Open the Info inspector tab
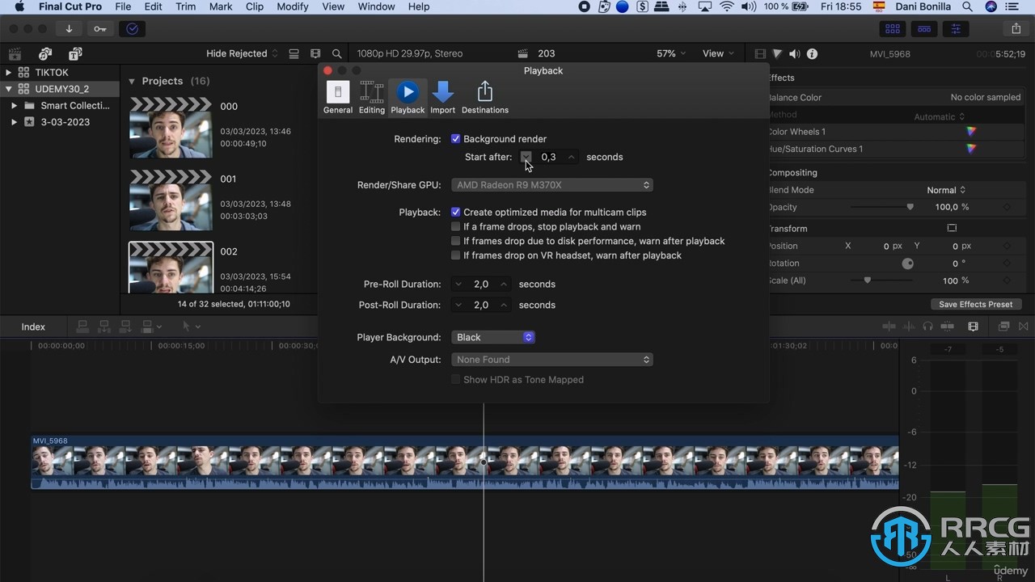Viewport: 1035px width, 582px height. point(813,54)
